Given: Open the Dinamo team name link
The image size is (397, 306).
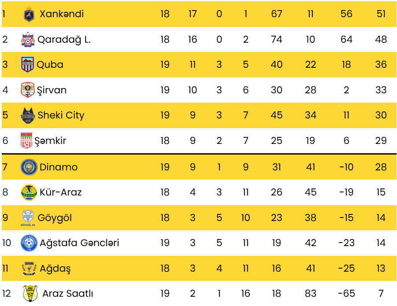Looking at the screenshot, I should click(x=59, y=167).
